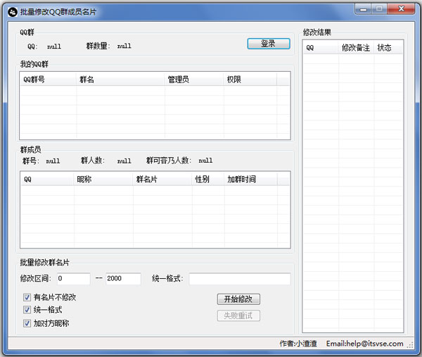
Task: Disable the 加对方昵称 checkbox
Action: coord(27,323)
